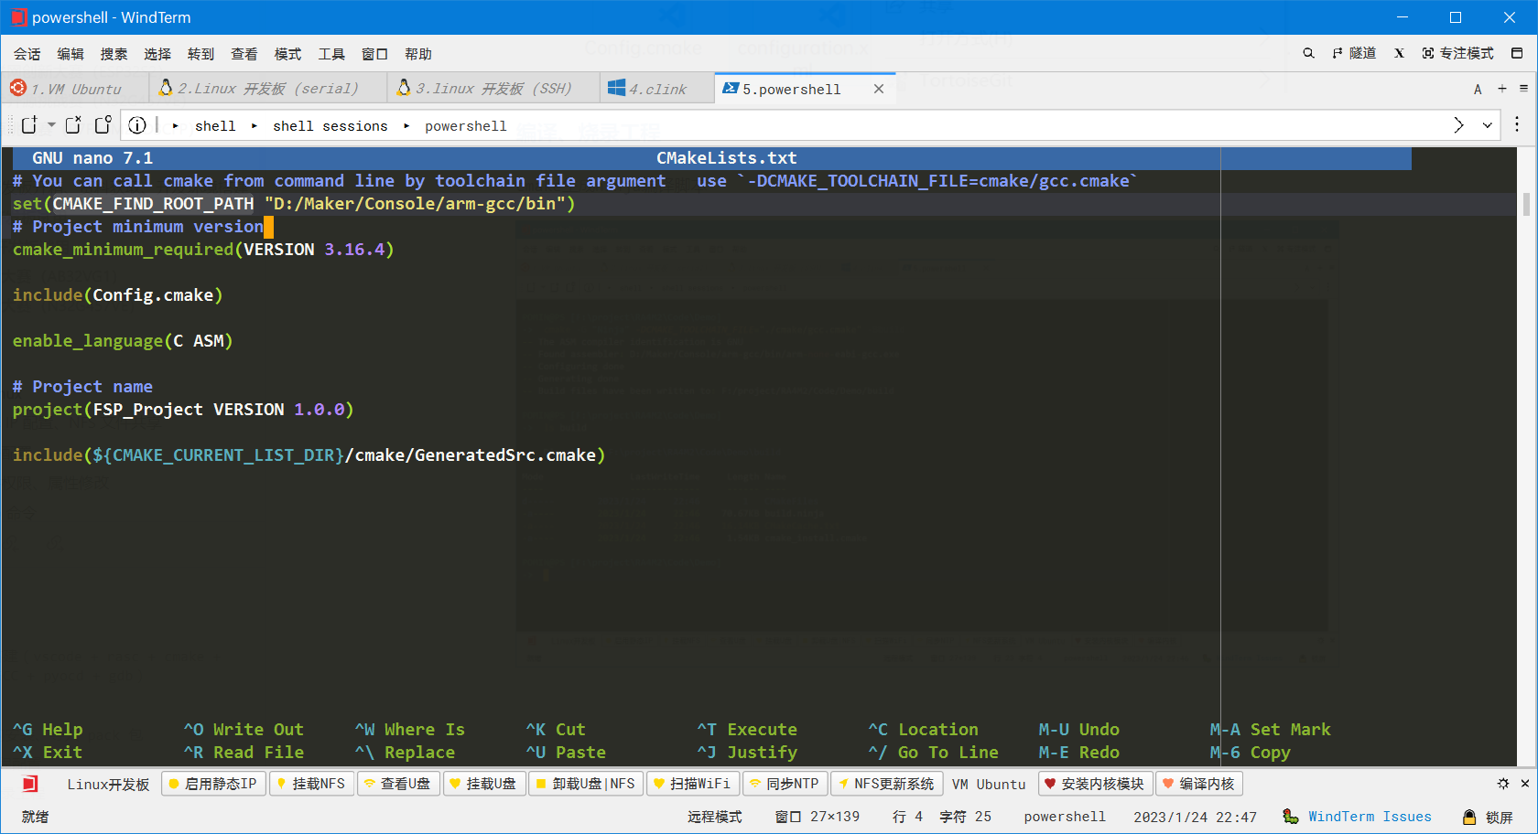Click the go arrow in address bar
This screenshot has width=1538, height=834.
(x=1458, y=125)
